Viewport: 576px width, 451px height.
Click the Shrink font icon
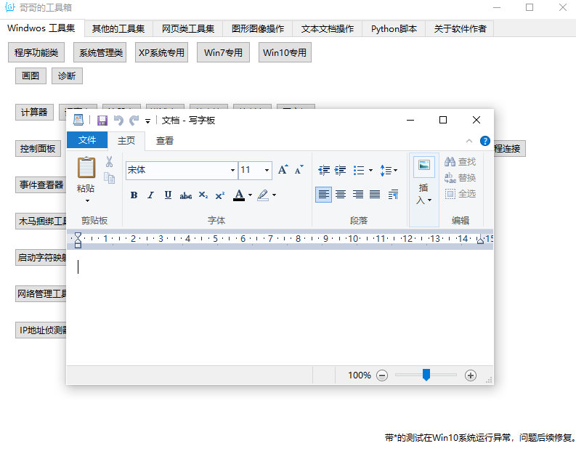pyautogui.click(x=299, y=170)
